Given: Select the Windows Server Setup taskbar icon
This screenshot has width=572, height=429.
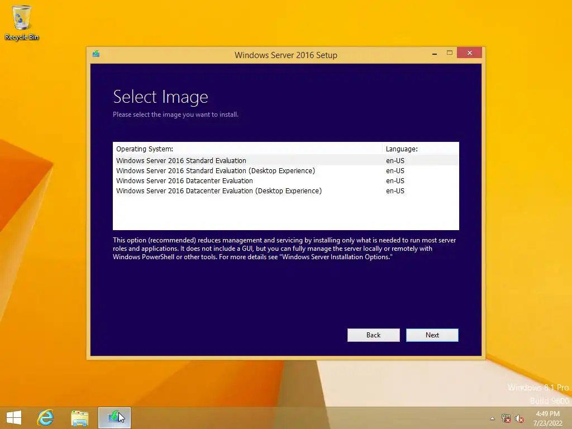Looking at the screenshot, I should point(114,418).
